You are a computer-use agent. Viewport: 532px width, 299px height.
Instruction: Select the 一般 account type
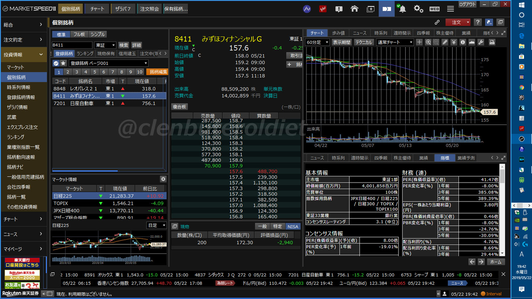[x=262, y=226]
